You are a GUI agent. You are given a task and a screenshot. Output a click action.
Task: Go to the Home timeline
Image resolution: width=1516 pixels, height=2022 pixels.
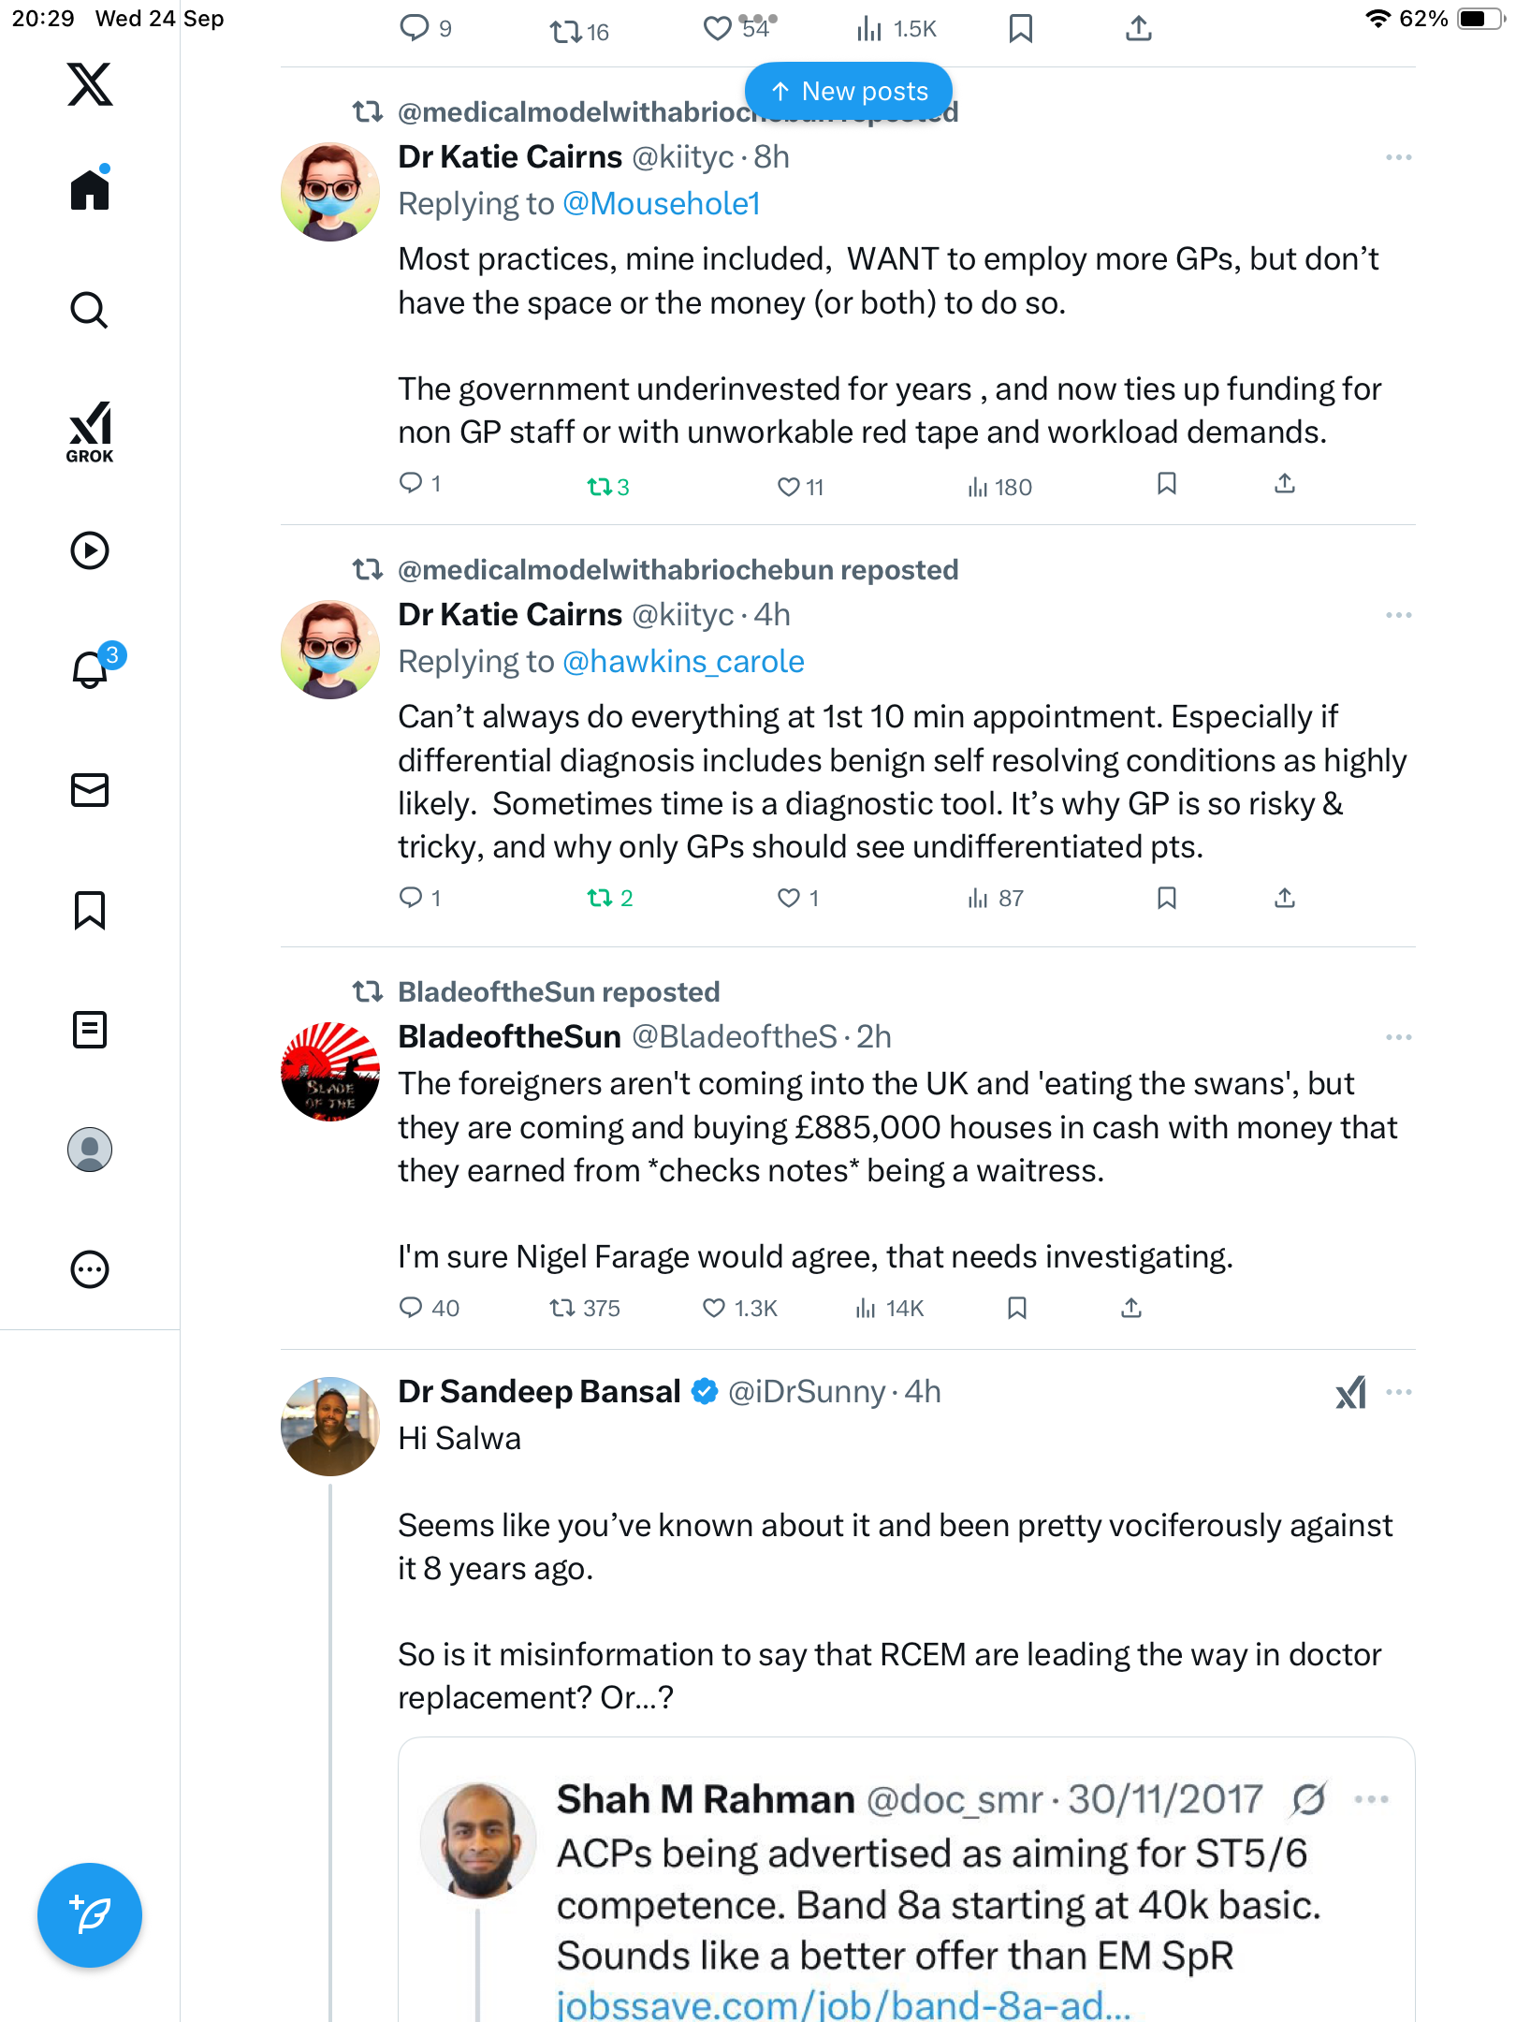(90, 190)
